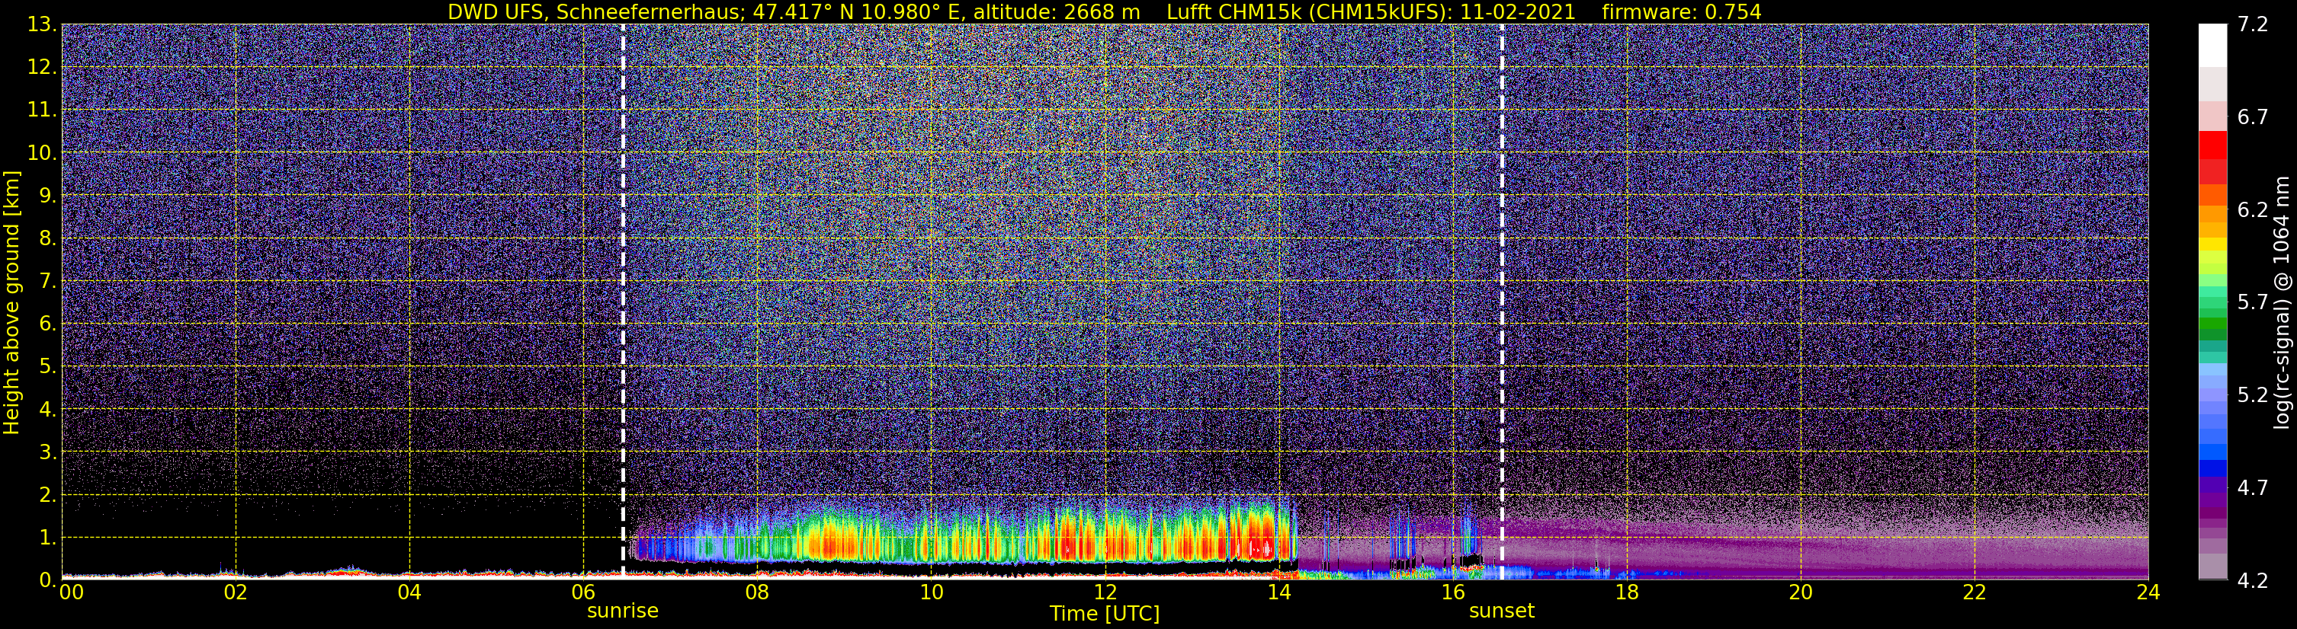Click the 13. height axis tick label

[41, 25]
